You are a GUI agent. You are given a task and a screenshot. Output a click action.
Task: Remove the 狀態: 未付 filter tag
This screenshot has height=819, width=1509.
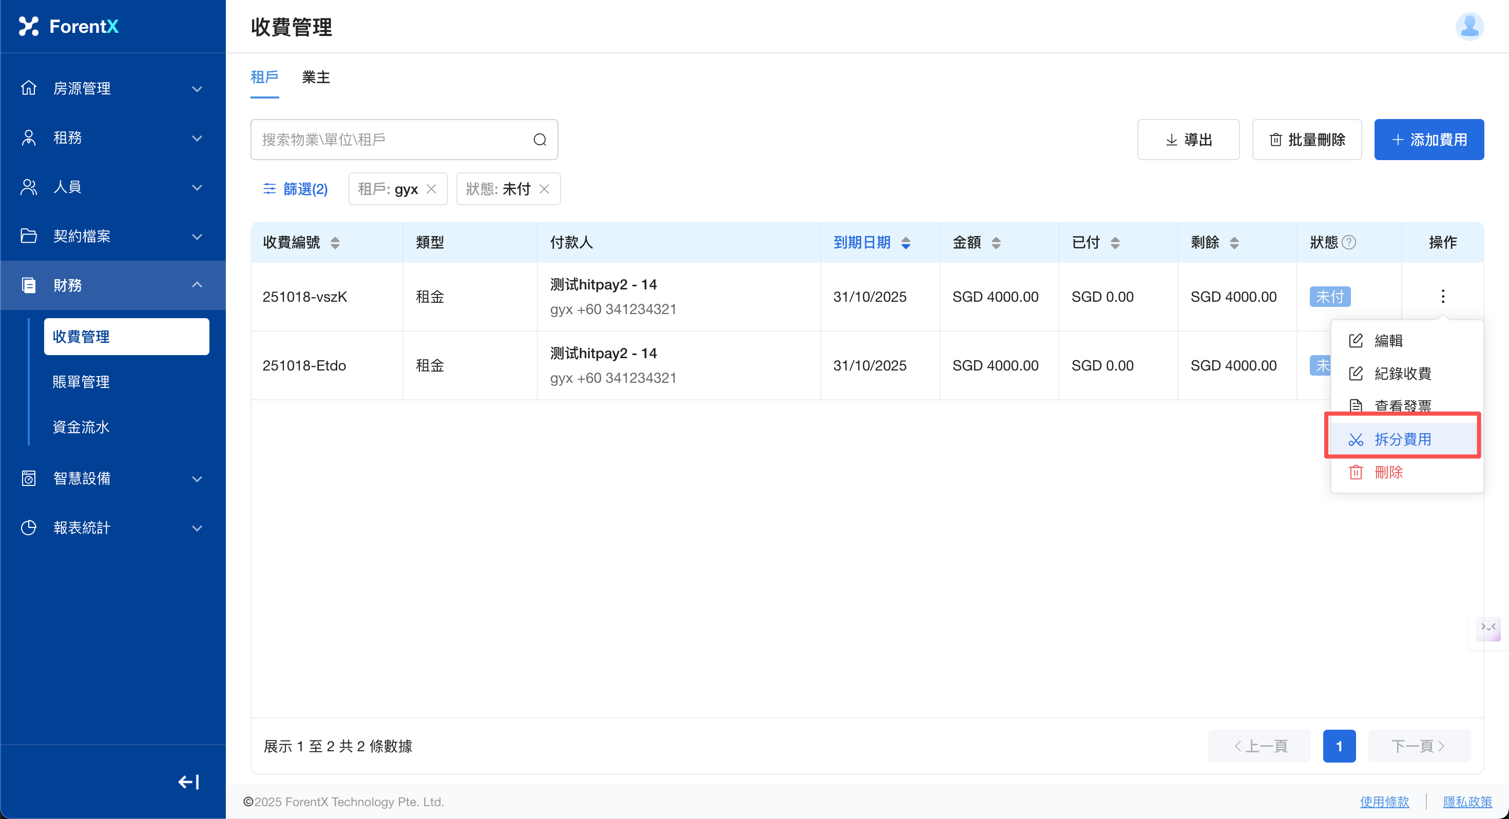(544, 189)
